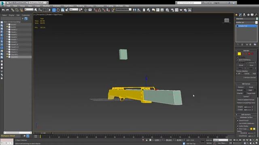
Task: Open the Rendering menu
Action: coord(80,6)
